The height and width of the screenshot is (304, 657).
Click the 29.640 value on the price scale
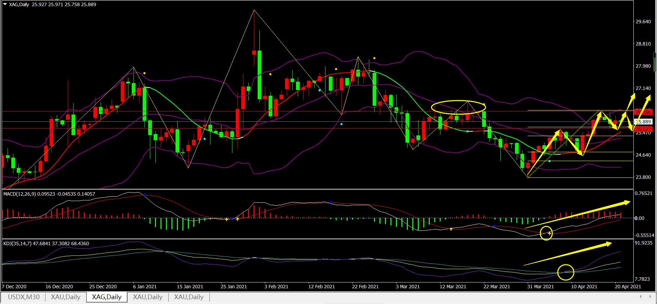click(643, 22)
